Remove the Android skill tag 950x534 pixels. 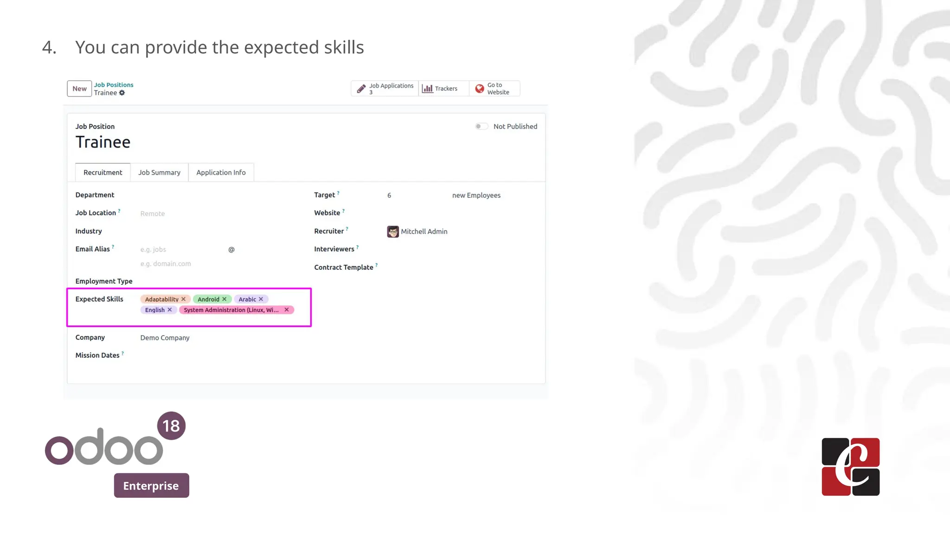pos(225,299)
